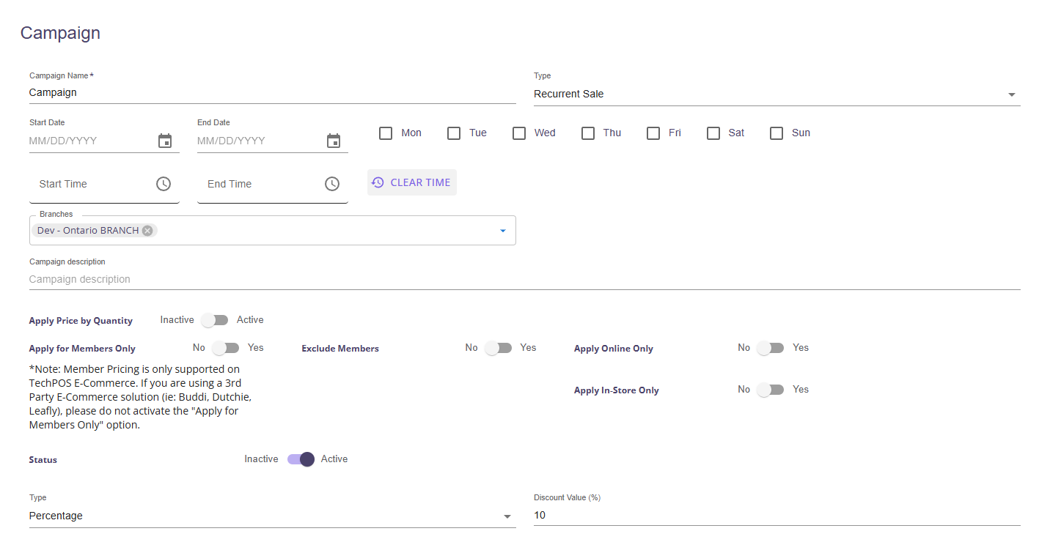Remove the Dev - Ontario BRANCH chip

(147, 230)
